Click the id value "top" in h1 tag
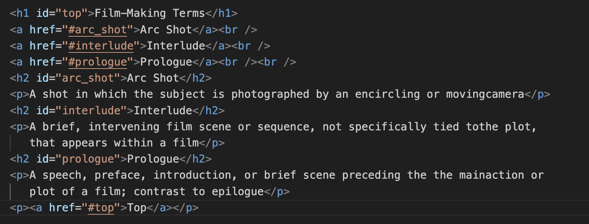The image size is (589, 224). tap(72, 13)
